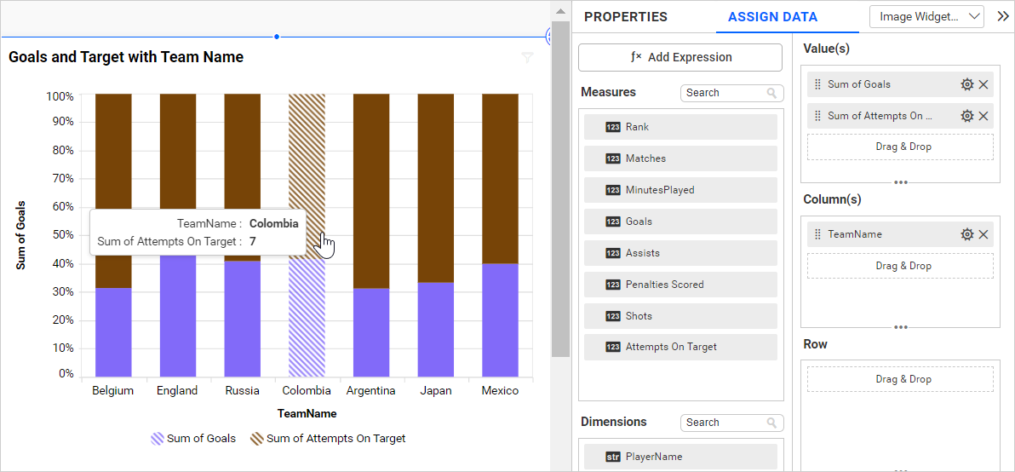Click the Measures search field
The image size is (1015, 472).
724,93
